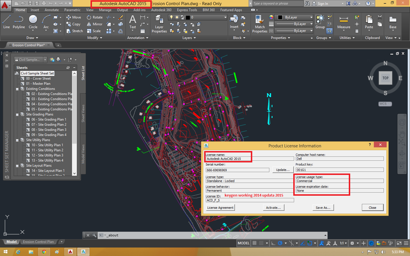The height and width of the screenshot is (256, 410).
Task: Toggle object snap tracking in status bar
Action: pos(302,243)
